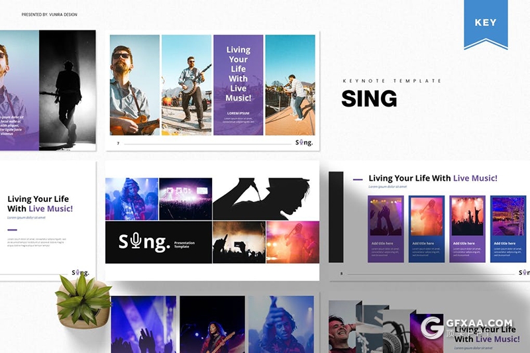530x353 pixels.
Task: Click the GFXAA.COM watermark logo
Action: point(466,328)
